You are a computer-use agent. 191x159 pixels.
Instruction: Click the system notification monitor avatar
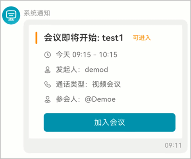tap(11, 15)
